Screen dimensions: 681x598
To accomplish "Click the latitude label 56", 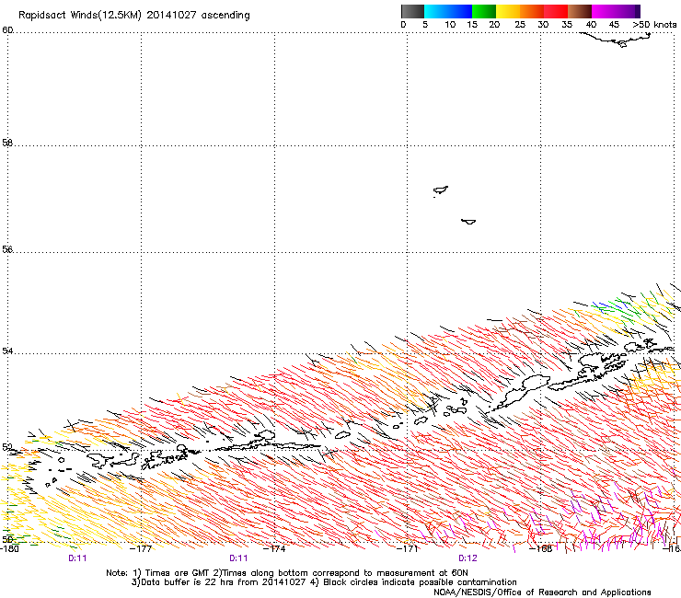I will (x=7, y=249).
